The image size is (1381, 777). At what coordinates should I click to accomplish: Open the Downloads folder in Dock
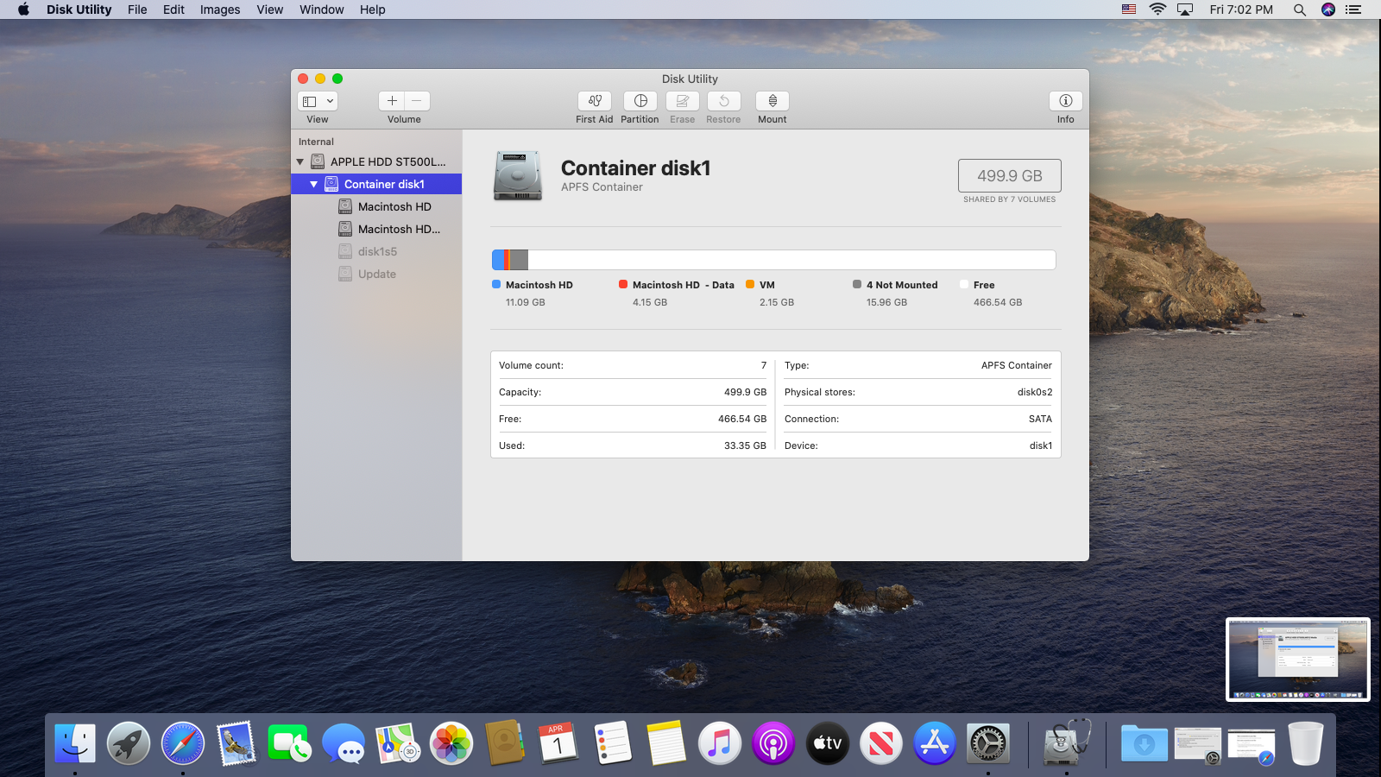pos(1145,742)
